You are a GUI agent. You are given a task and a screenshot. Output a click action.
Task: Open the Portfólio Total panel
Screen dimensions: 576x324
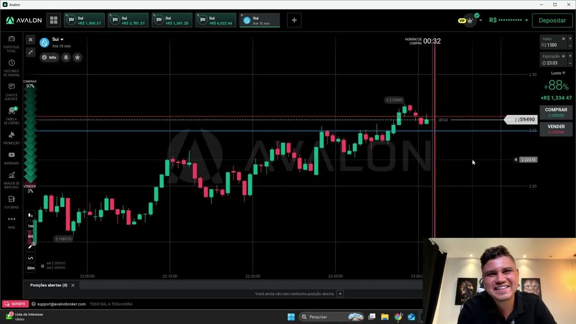coord(11,43)
